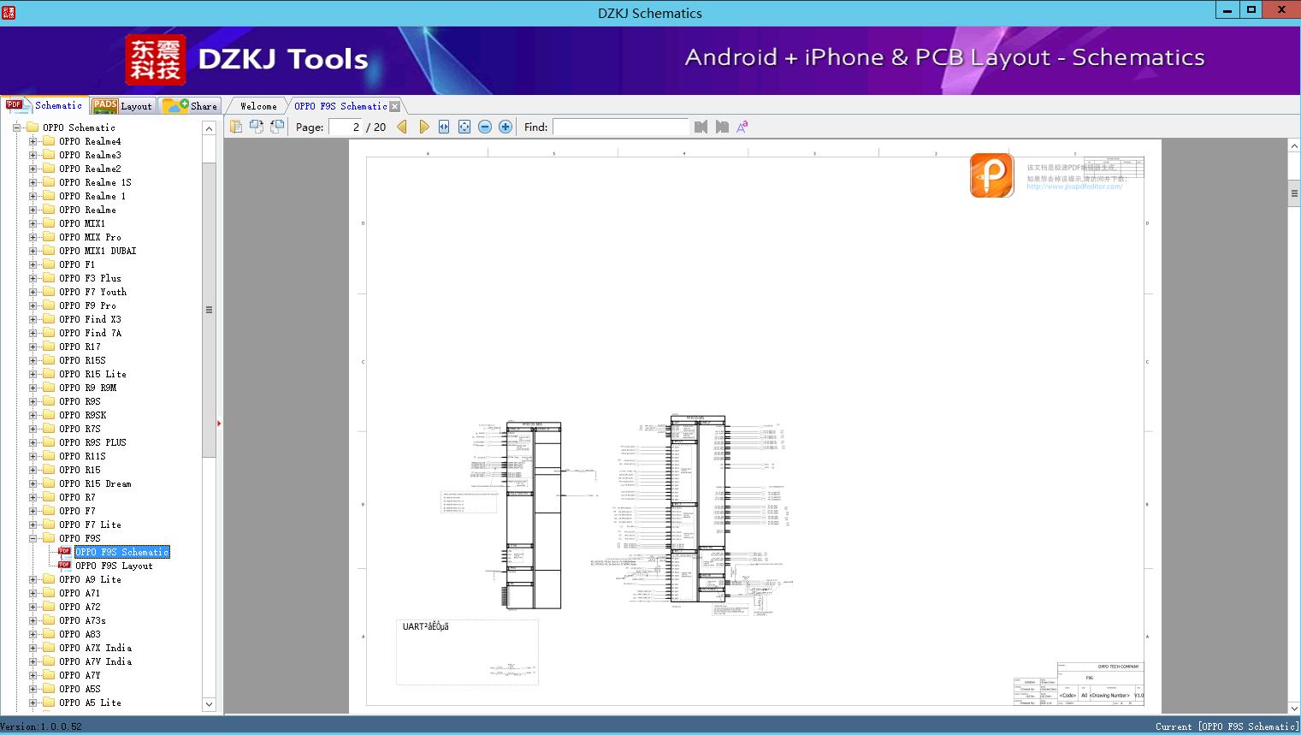Collapse the OPPO F9S folder
The image size is (1301, 735).
pyautogui.click(x=33, y=538)
